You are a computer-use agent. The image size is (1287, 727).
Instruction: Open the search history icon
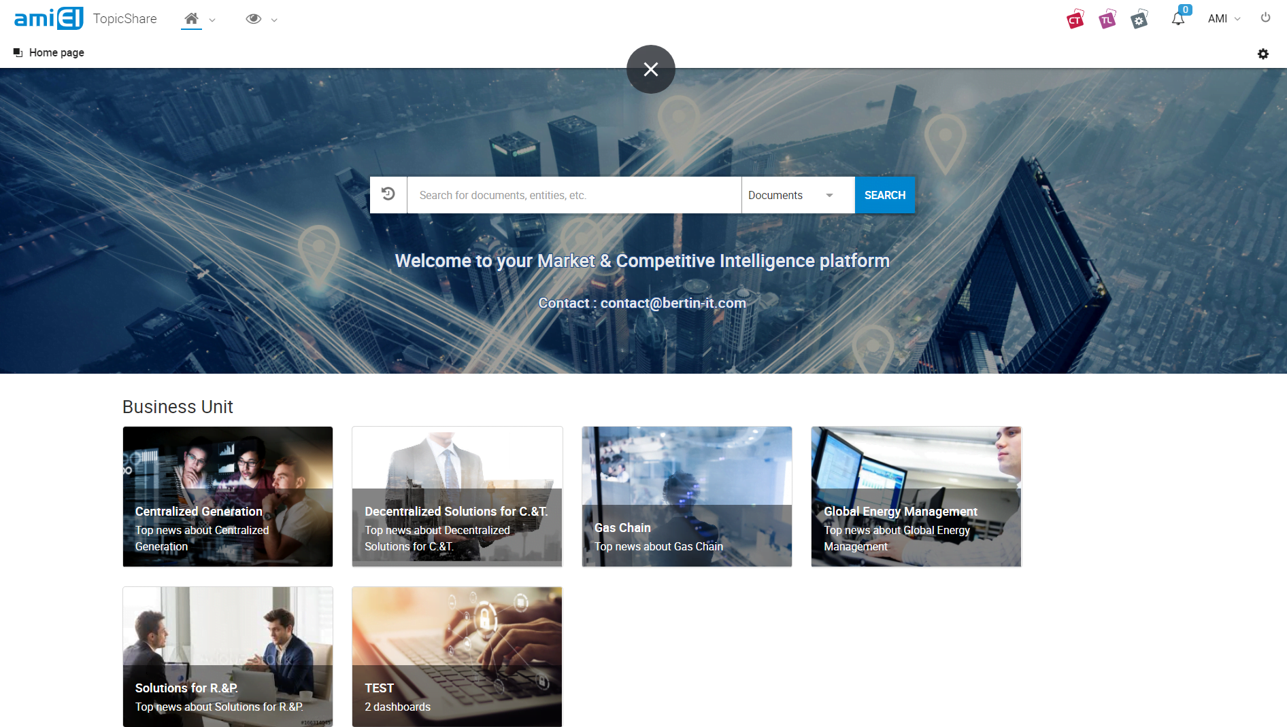tap(388, 195)
